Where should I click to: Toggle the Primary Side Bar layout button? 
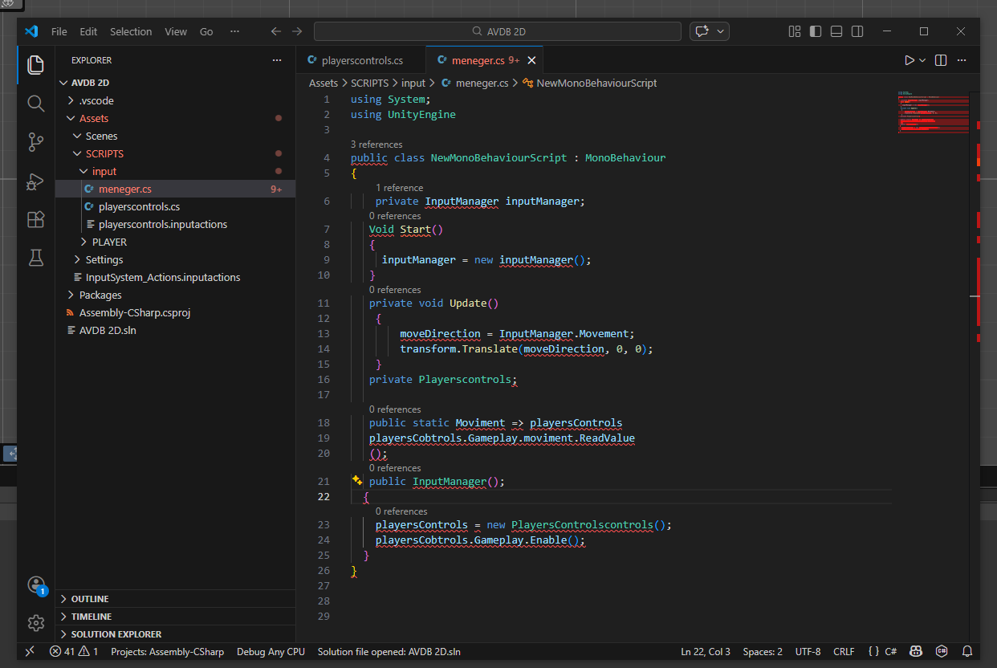816,31
